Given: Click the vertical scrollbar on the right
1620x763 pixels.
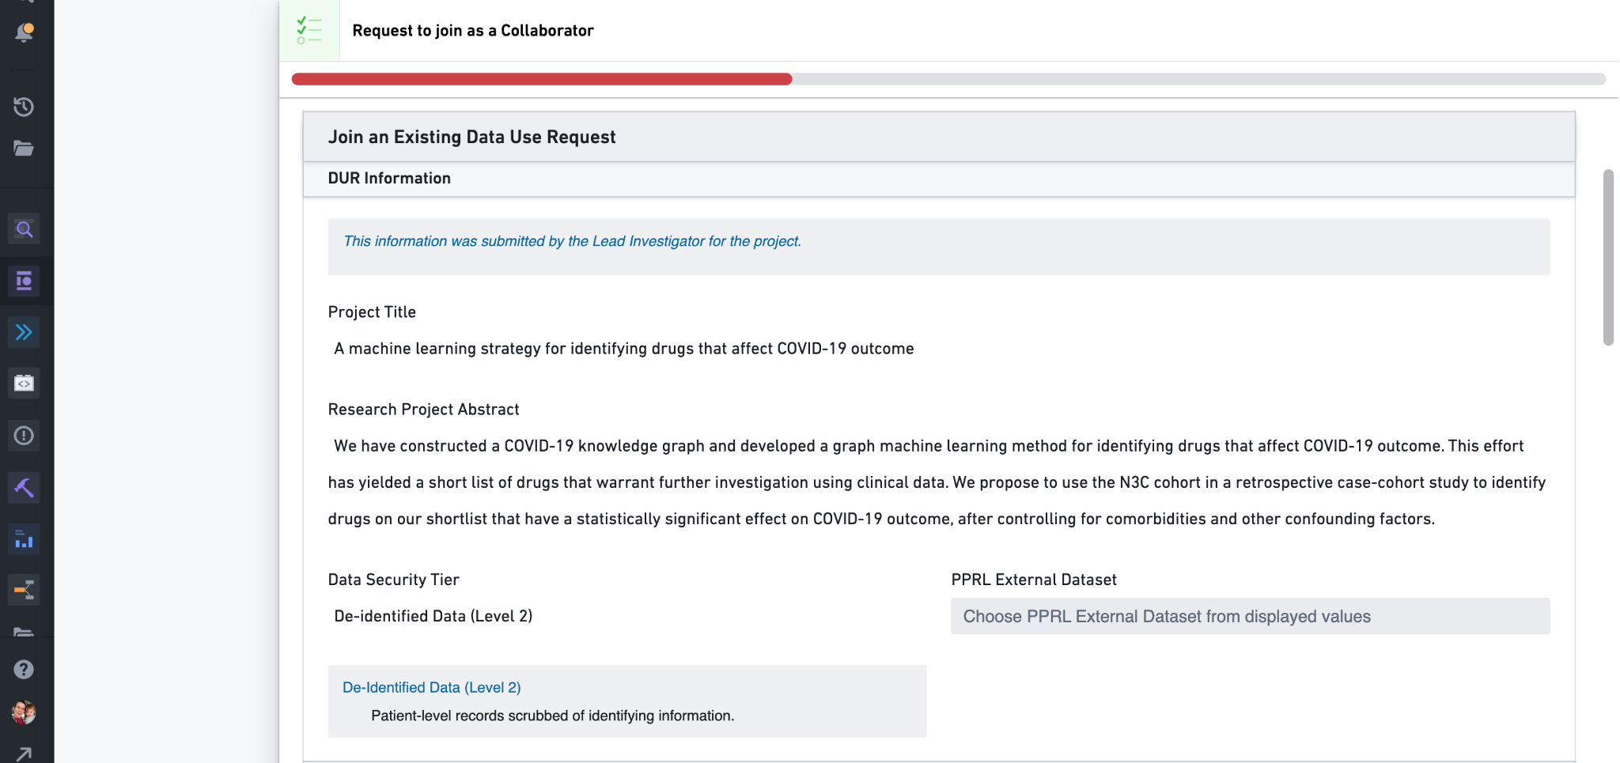Looking at the screenshot, I should pyautogui.click(x=1608, y=258).
